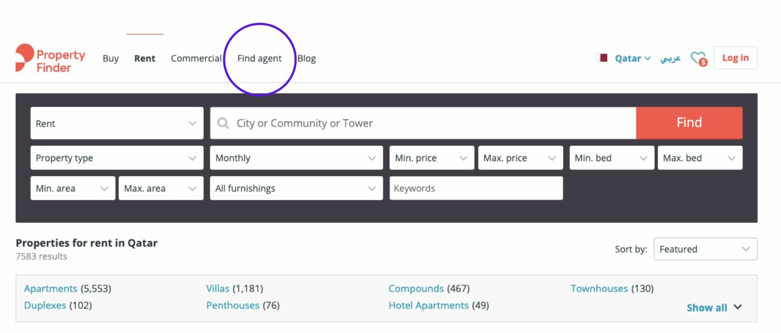Switch site language to عربي
The height and width of the screenshot is (333, 781).
[670, 58]
